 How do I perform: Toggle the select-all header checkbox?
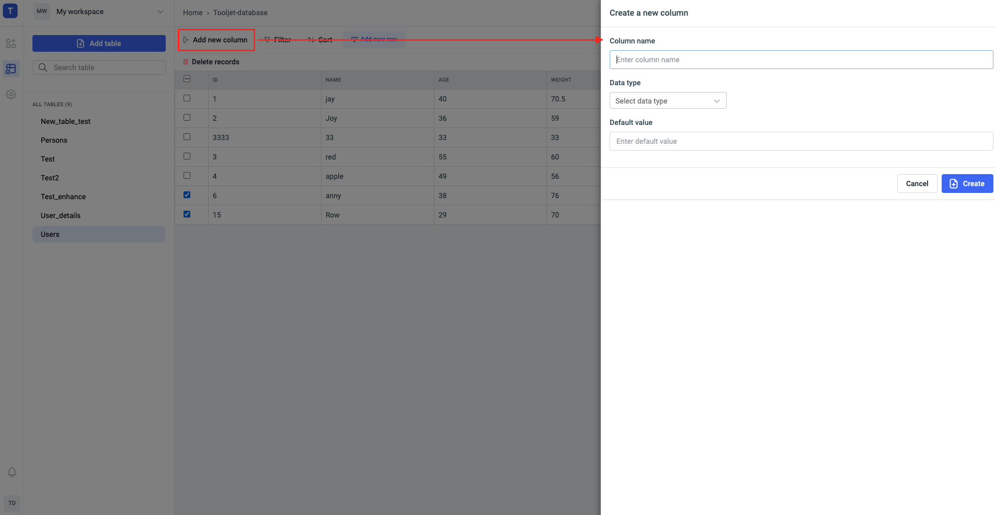(187, 79)
